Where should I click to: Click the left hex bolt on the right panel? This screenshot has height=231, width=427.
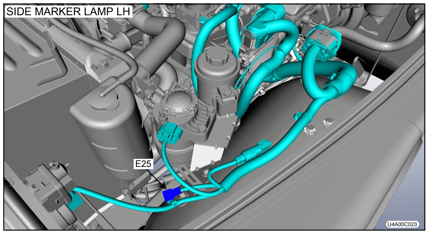[310, 129]
